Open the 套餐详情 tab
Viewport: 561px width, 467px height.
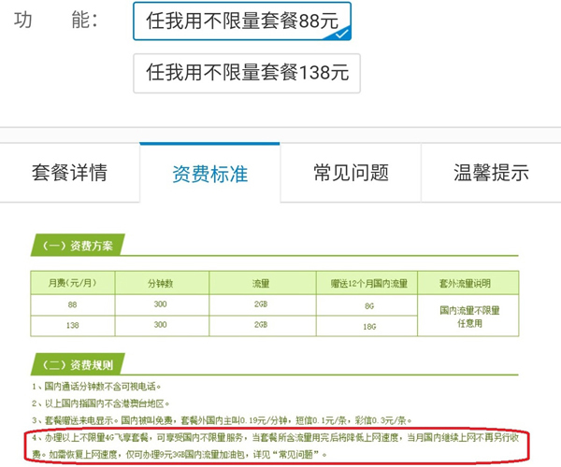click(x=70, y=173)
